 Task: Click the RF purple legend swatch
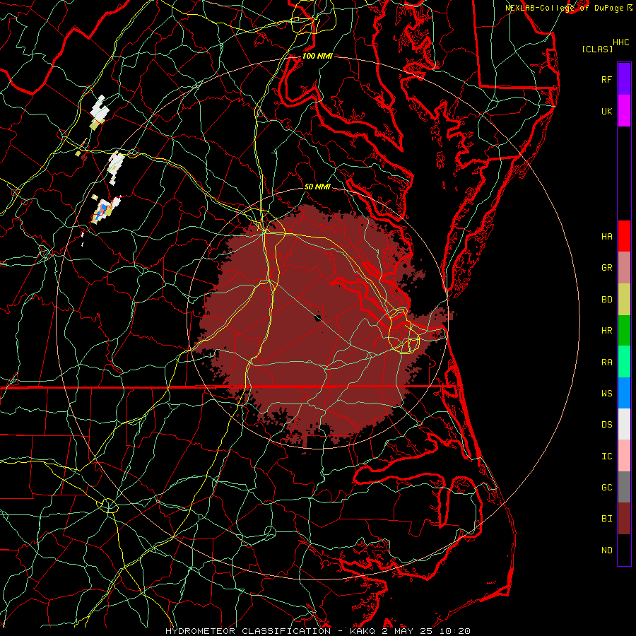coord(624,79)
